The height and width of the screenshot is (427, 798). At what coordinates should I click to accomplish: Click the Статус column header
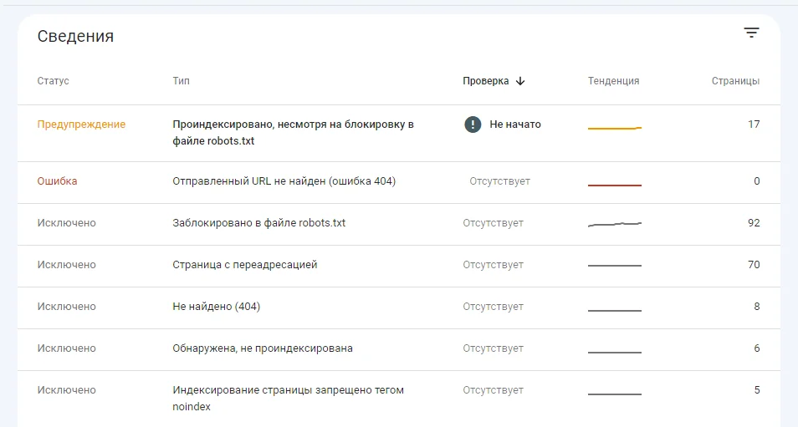(x=53, y=81)
